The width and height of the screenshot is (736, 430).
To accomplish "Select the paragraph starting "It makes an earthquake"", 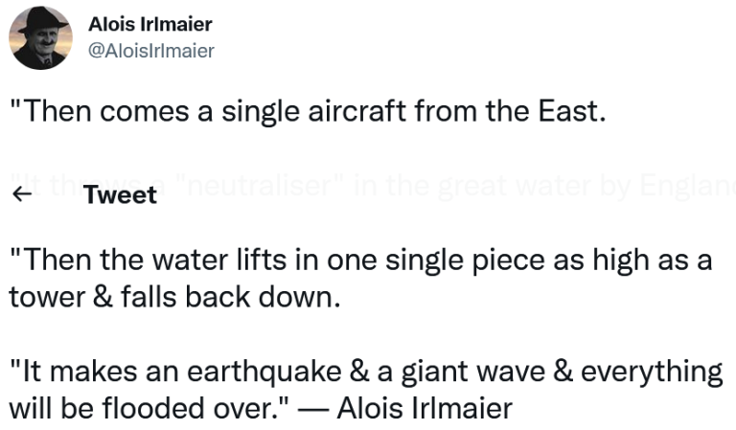I will (366, 390).
